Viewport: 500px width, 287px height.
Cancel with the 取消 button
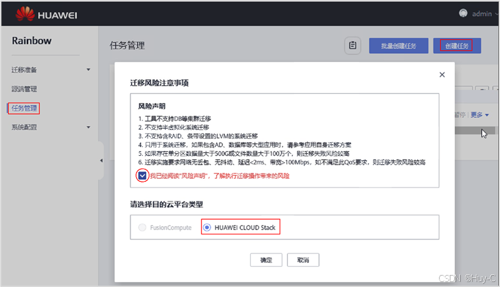tap(303, 260)
